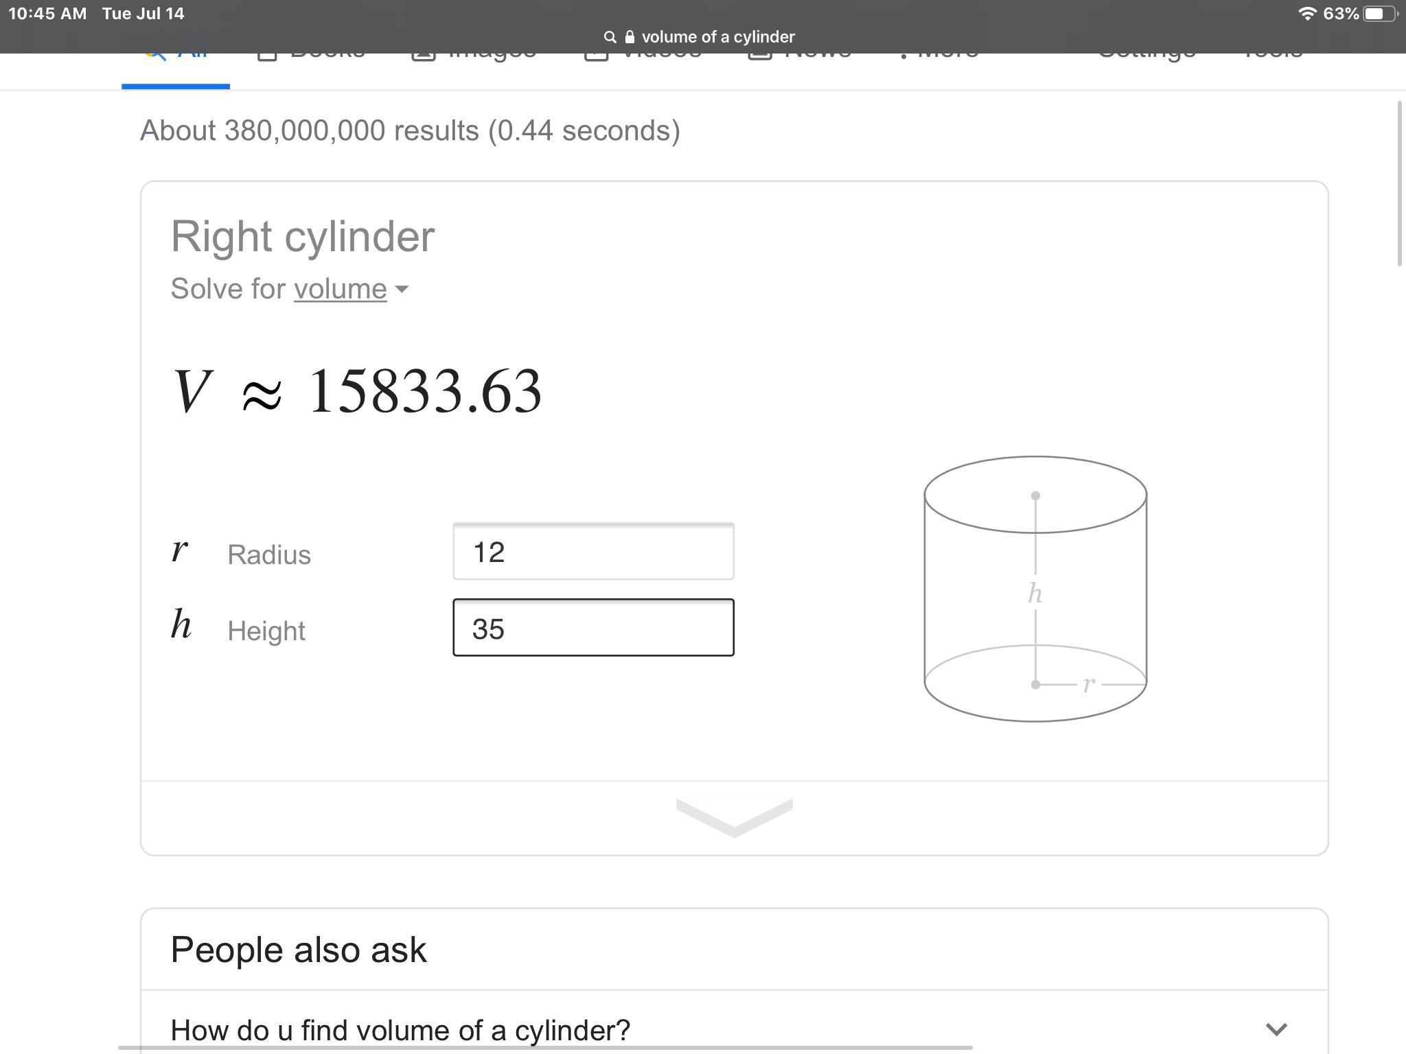This screenshot has height=1054, width=1406.
Task: Click the horizontal scroll bar at page bottom
Action: 546,1048
